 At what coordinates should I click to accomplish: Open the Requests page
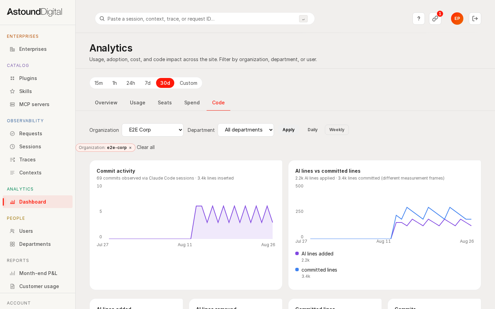(x=37, y=134)
